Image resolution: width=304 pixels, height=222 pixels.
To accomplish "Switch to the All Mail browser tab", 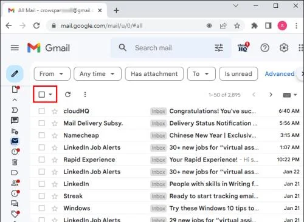I will click(x=55, y=10).
